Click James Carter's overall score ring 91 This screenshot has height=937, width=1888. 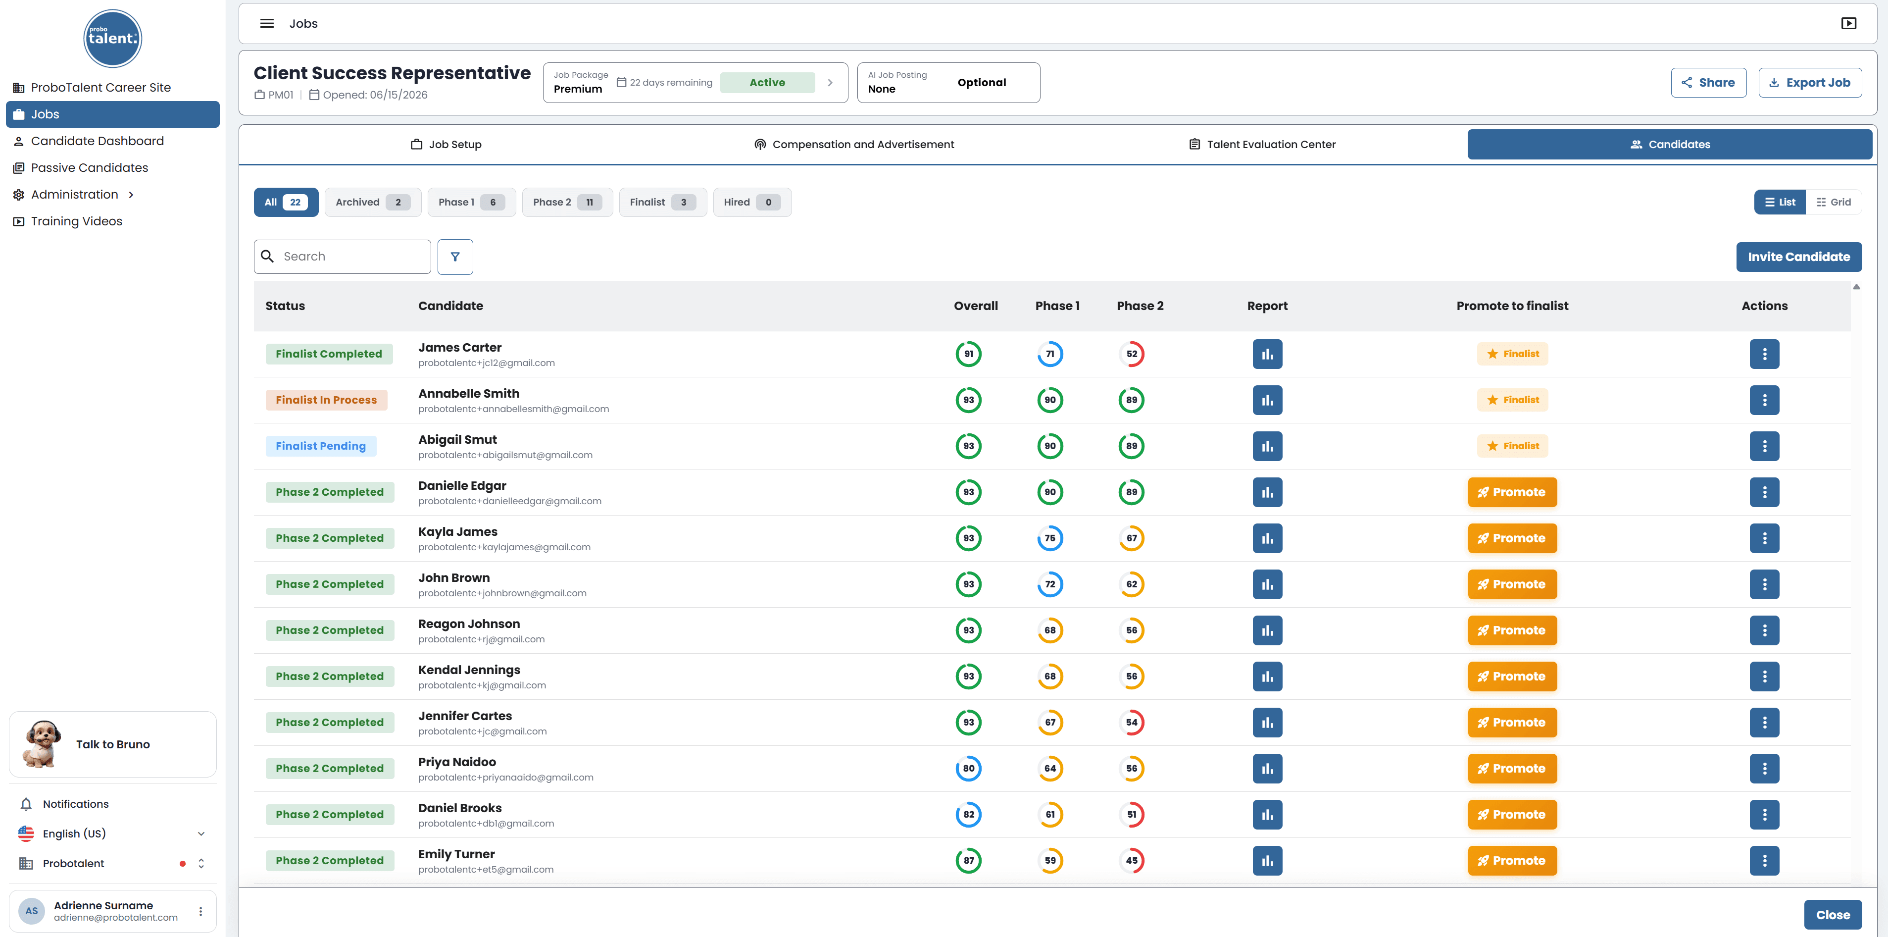(x=968, y=354)
